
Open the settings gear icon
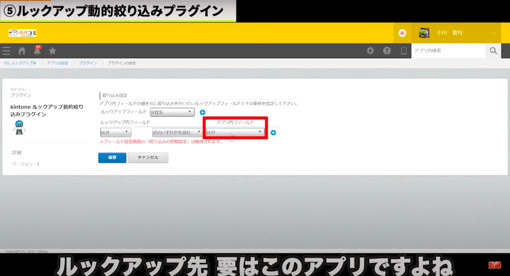pos(370,51)
